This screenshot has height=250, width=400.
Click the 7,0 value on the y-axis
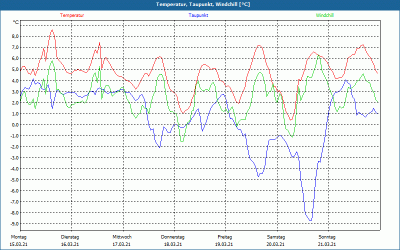tap(15, 47)
